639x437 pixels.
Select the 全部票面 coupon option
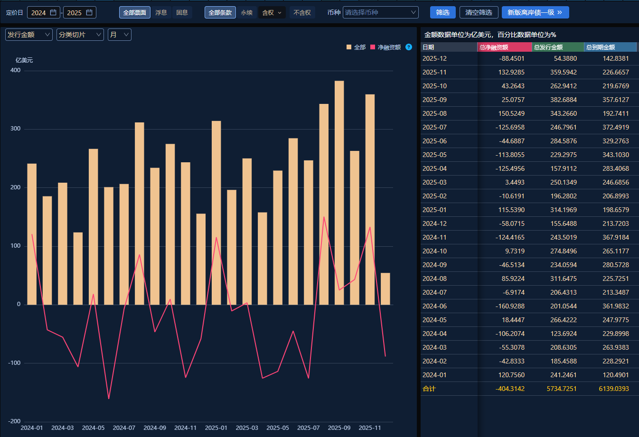(135, 13)
